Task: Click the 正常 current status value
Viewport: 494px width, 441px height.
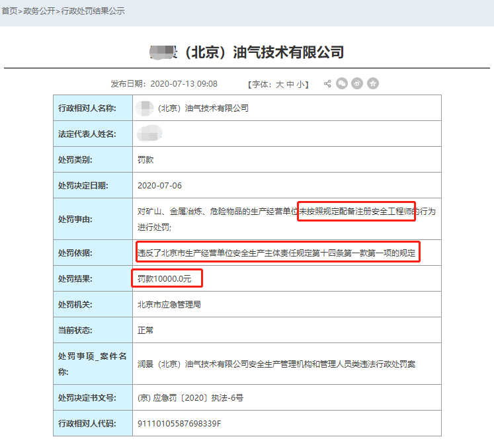Action: (145, 330)
